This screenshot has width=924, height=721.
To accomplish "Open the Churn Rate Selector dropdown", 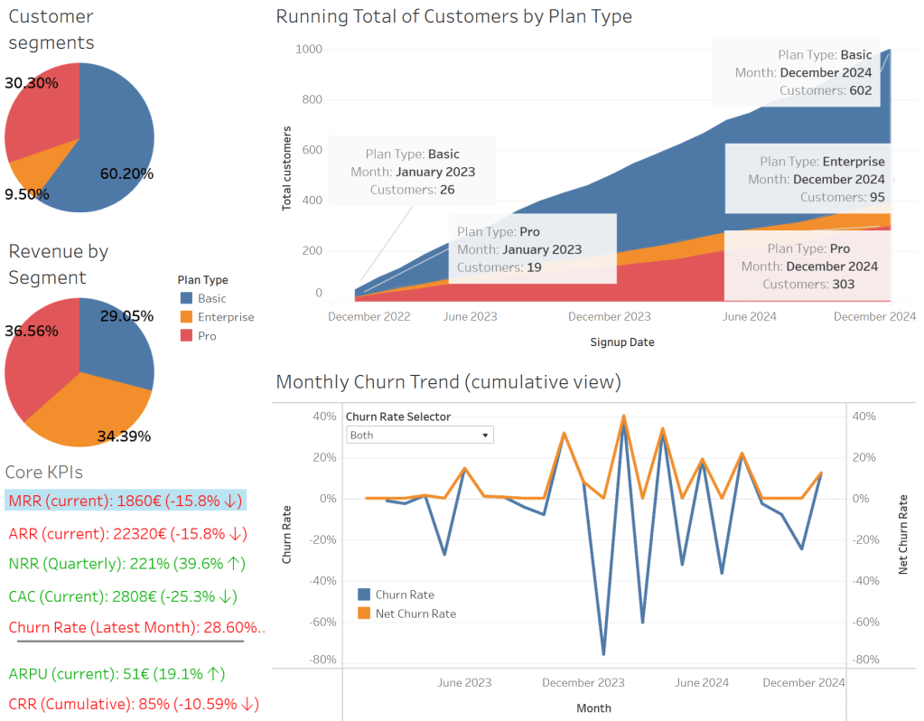I will point(419,435).
